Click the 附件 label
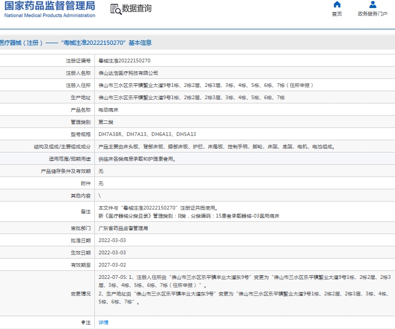 [86, 183]
